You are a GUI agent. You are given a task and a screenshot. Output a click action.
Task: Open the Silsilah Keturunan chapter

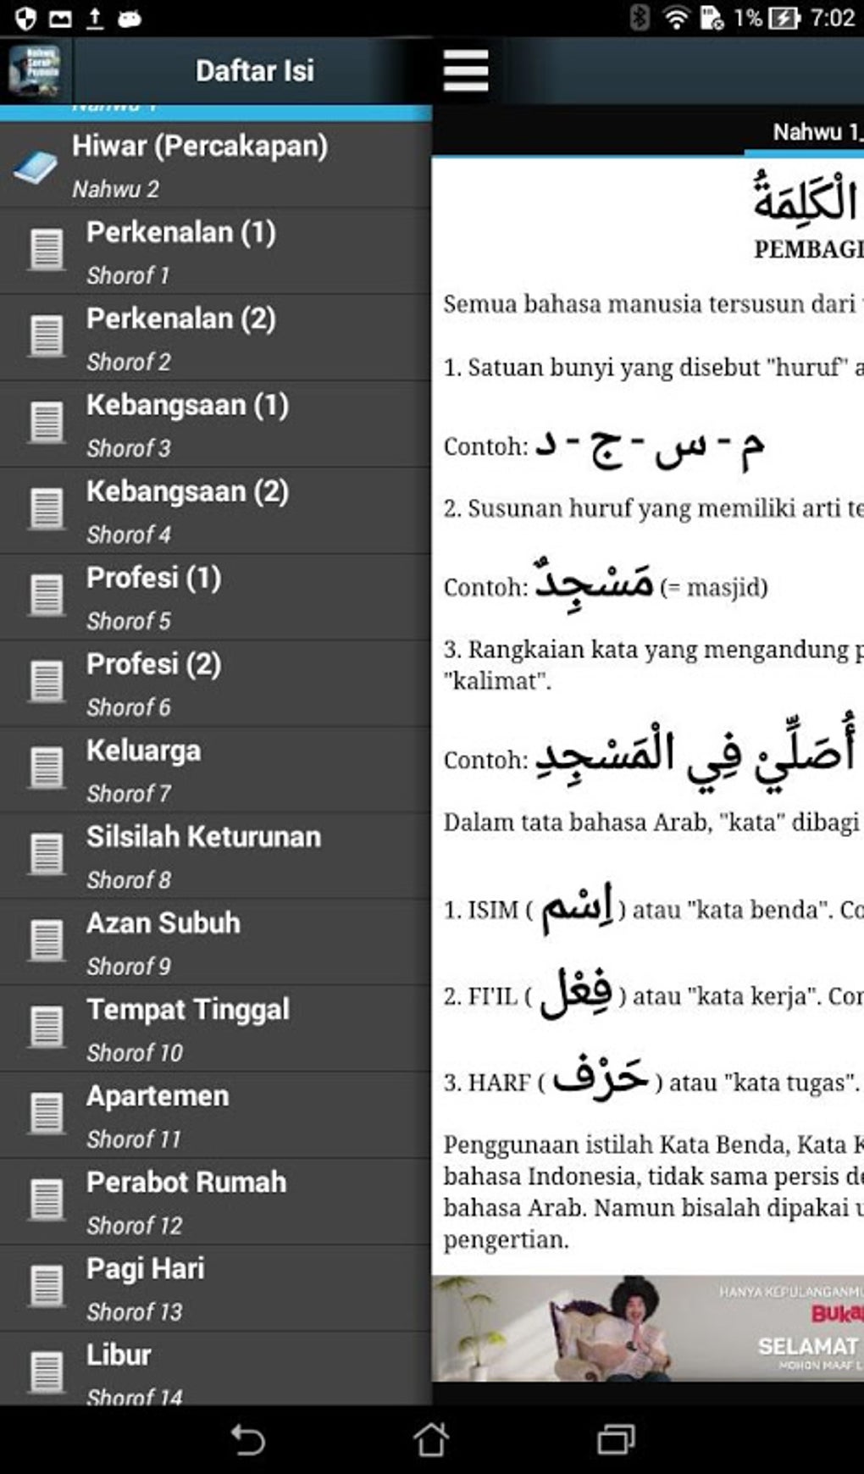click(215, 856)
